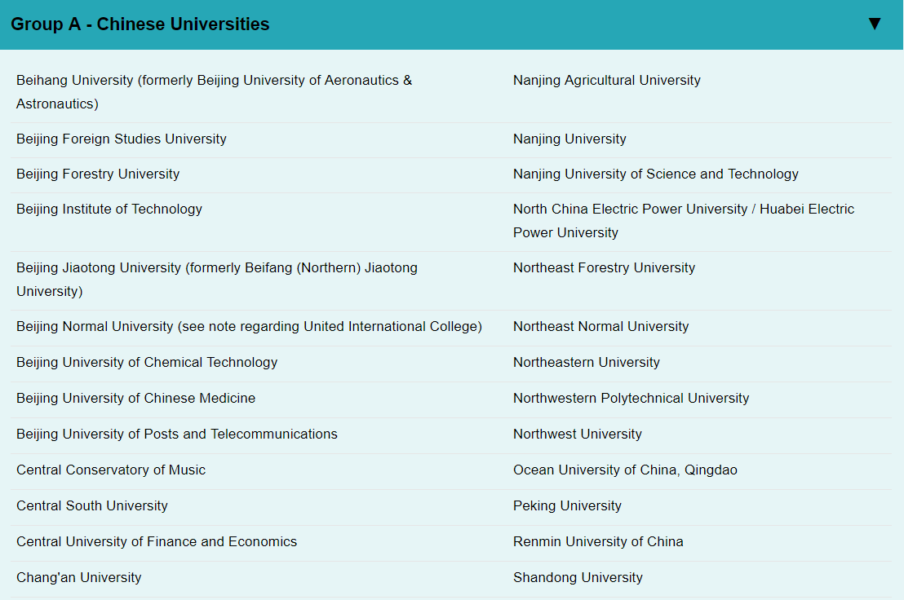Select Beihang University entry

[x=214, y=91]
